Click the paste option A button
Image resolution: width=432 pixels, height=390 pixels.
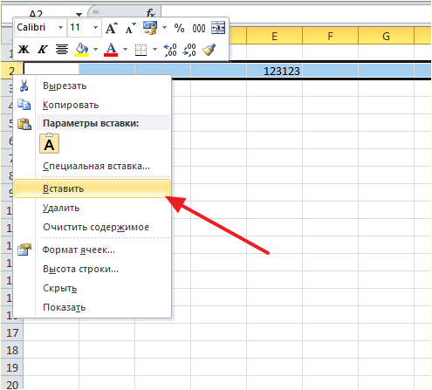point(49,143)
